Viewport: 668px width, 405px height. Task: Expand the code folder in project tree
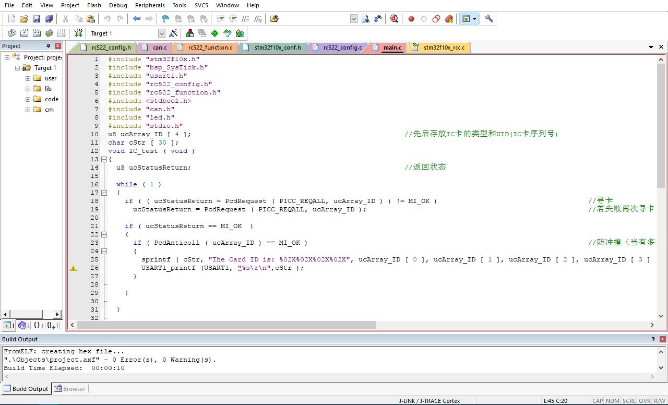[28, 99]
